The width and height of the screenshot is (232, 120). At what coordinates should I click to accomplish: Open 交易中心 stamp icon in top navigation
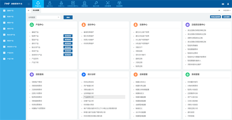61,3
